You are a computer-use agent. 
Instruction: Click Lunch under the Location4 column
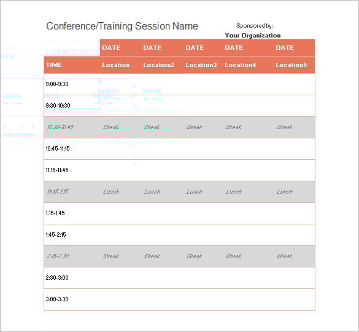point(234,192)
